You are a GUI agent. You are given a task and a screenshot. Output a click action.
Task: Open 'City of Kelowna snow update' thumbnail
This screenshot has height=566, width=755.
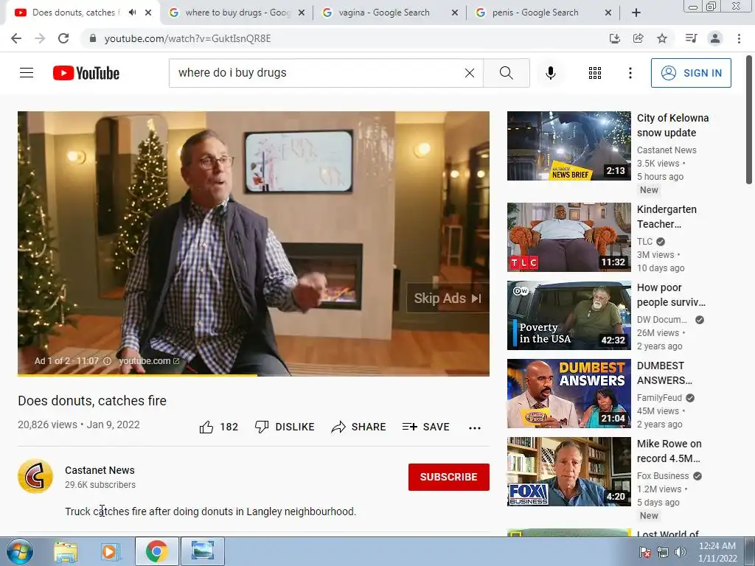click(x=568, y=146)
